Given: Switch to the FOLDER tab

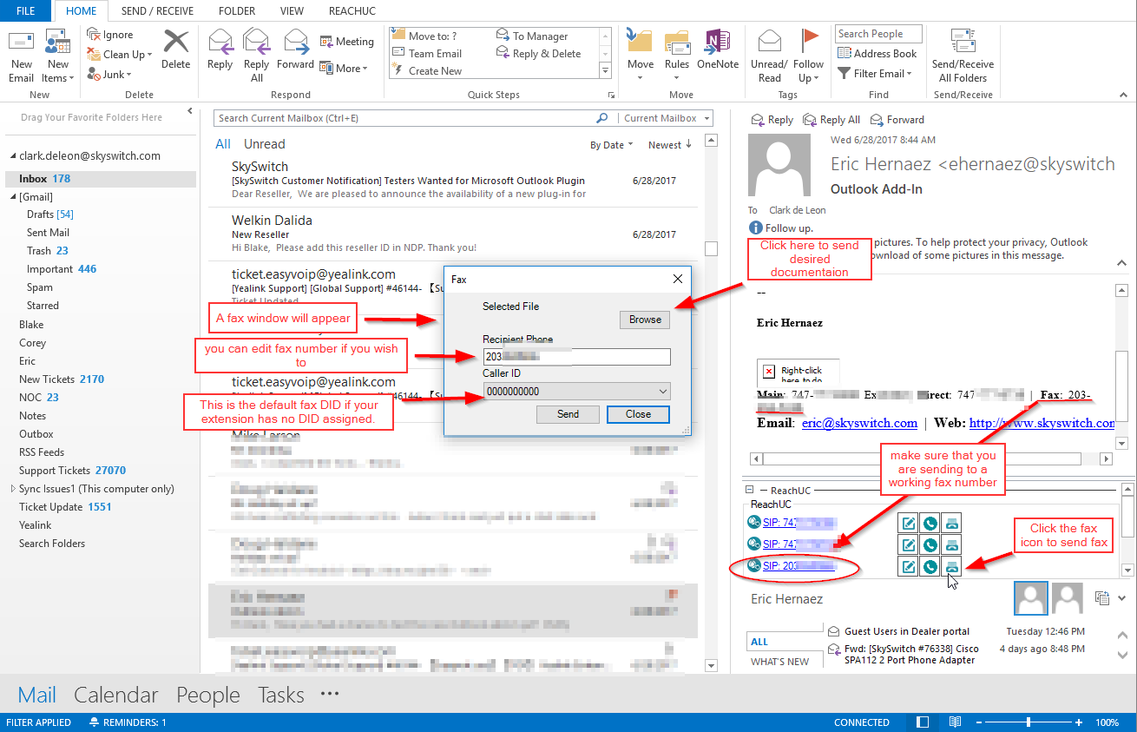Looking at the screenshot, I should (x=237, y=11).
